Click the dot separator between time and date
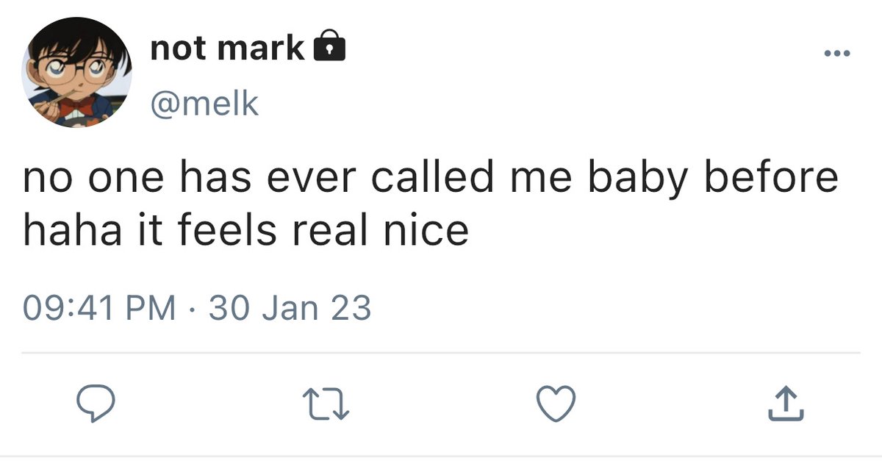The width and height of the screenshot is (882, 469). click(193, 308)
